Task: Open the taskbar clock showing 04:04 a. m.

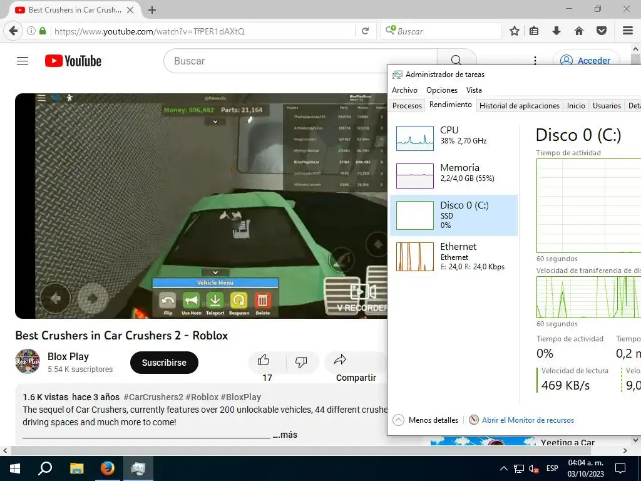Action: [x=586, y=468]
